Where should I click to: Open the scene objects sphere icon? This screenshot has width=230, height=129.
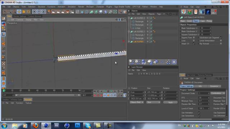[x=101, y=12]
